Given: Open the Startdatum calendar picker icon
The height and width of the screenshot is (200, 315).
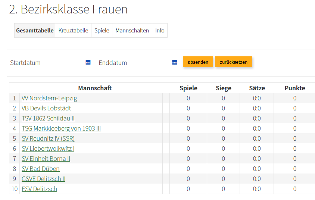Looking at the screenshot, I should click(x=88, y=62).
